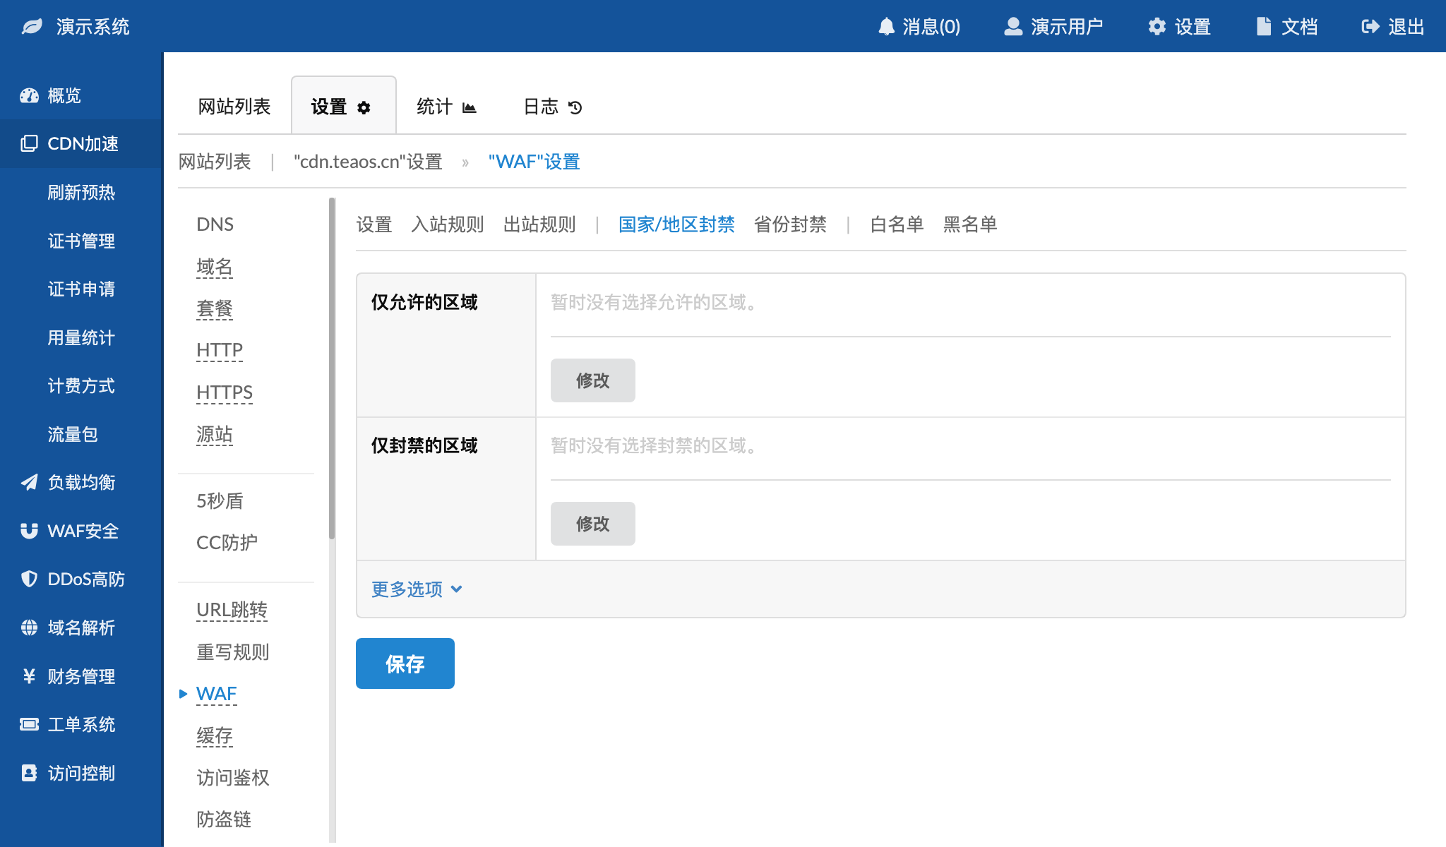Click the logout arrow icon
Image resolution: width=1446 pixels, height=847 pixels.
tap(1370, 27)
